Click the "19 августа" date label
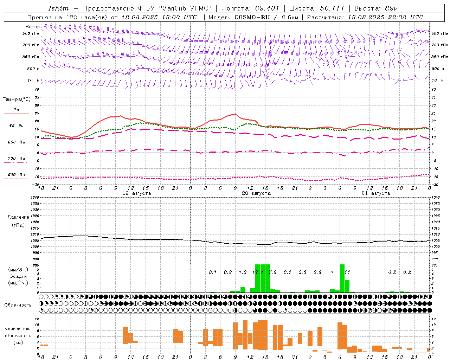Image resolution: width=450 pixels, height=360 pixels. (x=137, y=193)
